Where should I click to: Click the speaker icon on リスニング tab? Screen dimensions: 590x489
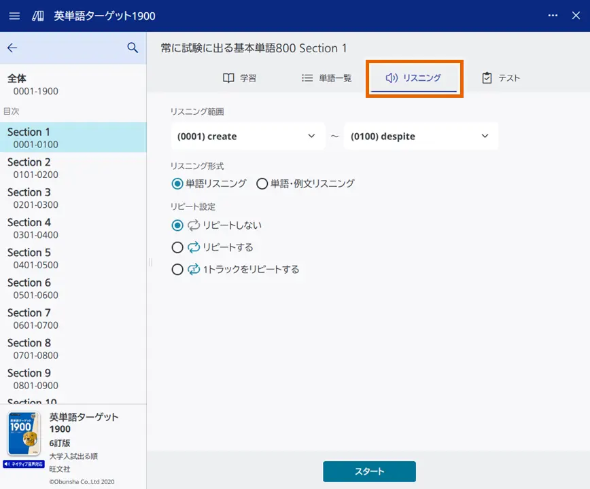click(391, 77)
